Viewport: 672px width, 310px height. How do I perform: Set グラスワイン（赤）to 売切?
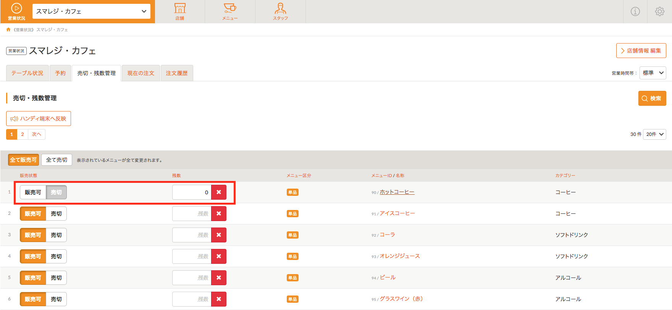(x=56, y=299)
